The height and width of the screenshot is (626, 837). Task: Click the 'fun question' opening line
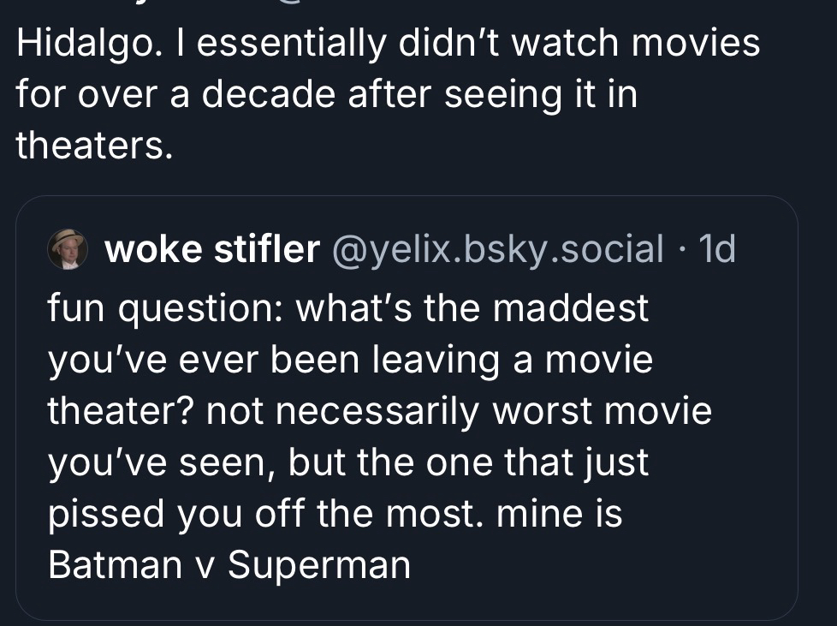(347, 309)
